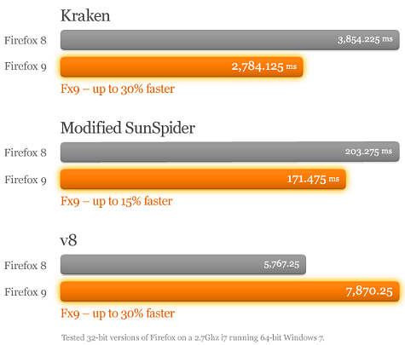Click the 171.475 ms value

(x=313, y=179)
